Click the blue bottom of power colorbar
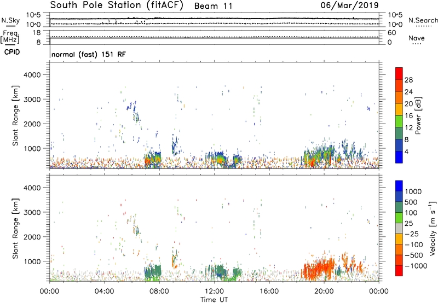The image size is (438, 303). click(399, 158)
